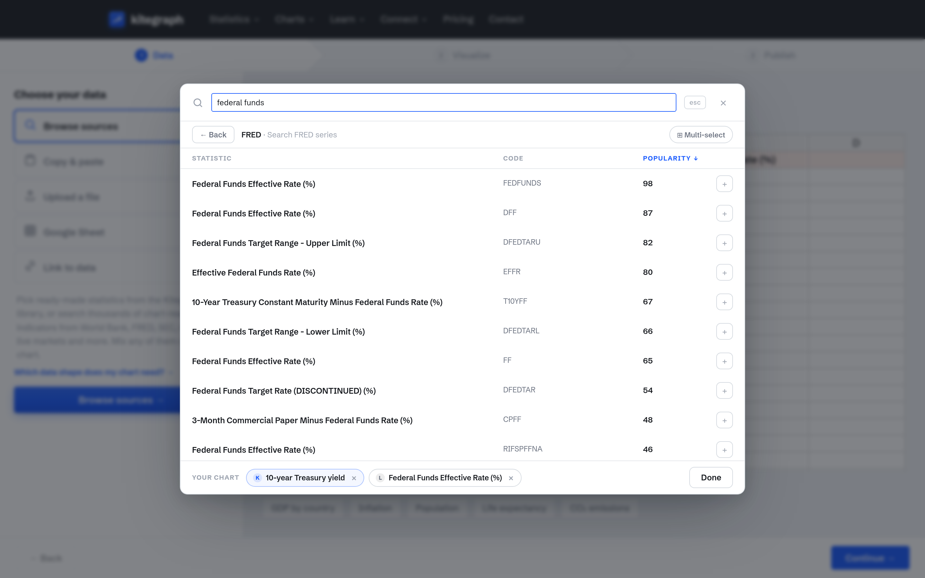Image resolution: width=925 pixels, height=578 pixels.
Task: Close the search dialog
Action: click(x=723, y=103)
